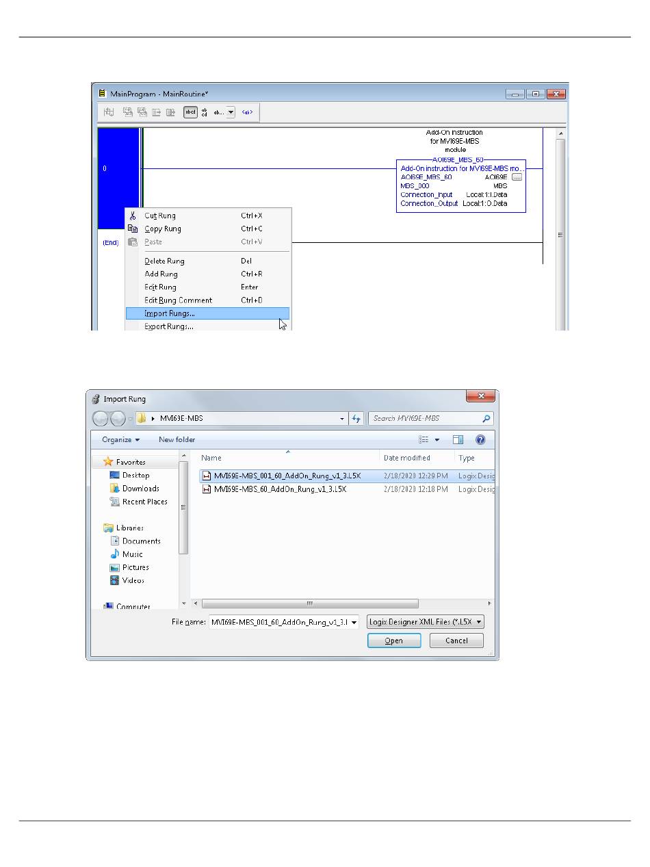
Task: Click the Cut scissors icon in context menu
Action: [133, 216]
